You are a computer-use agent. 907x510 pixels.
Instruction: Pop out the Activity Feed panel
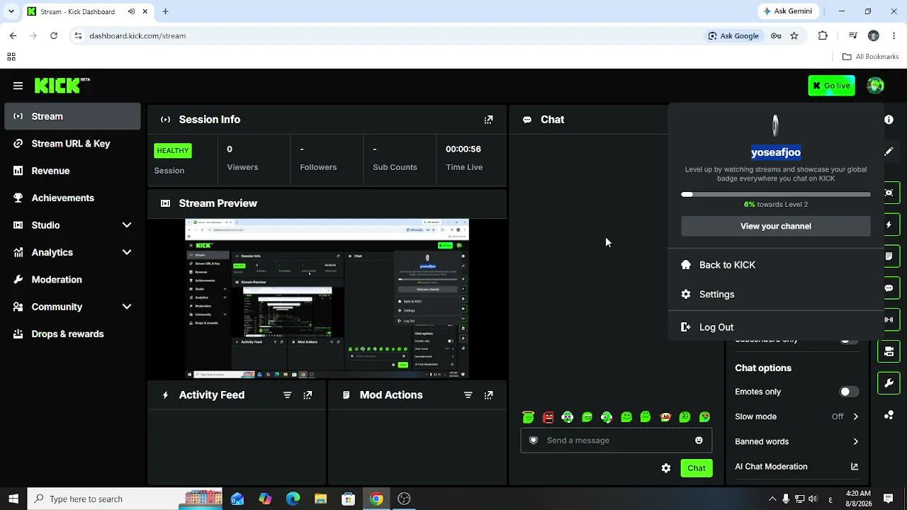click(308, 395)
